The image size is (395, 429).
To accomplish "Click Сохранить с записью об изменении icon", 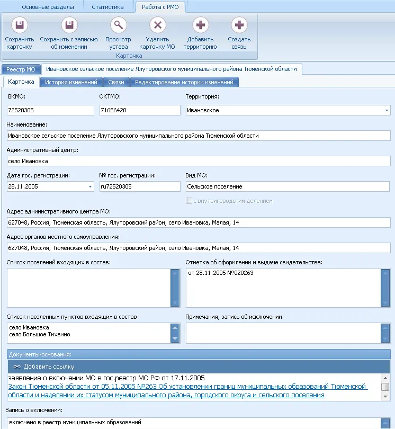I will [x=69, y=25].
